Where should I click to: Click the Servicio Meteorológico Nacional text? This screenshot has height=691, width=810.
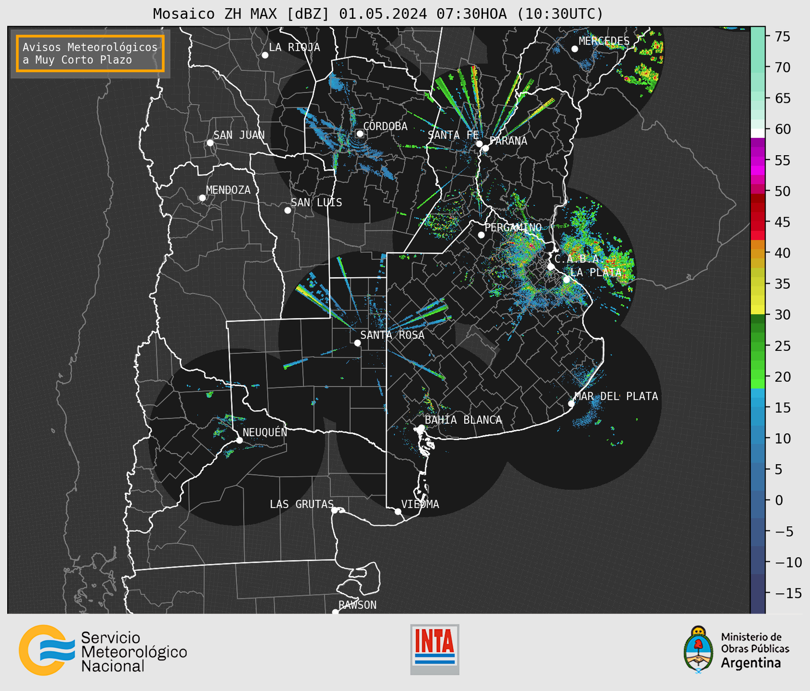click(x=134, y=652)
